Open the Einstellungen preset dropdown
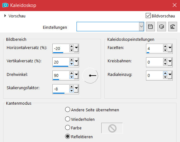Screen dimensions: 180x142 [142, 27]
